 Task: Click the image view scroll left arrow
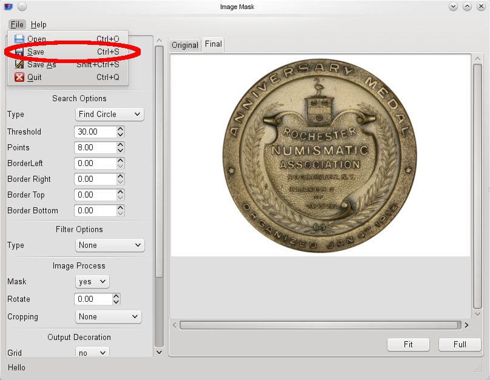[x=175, y=325]
